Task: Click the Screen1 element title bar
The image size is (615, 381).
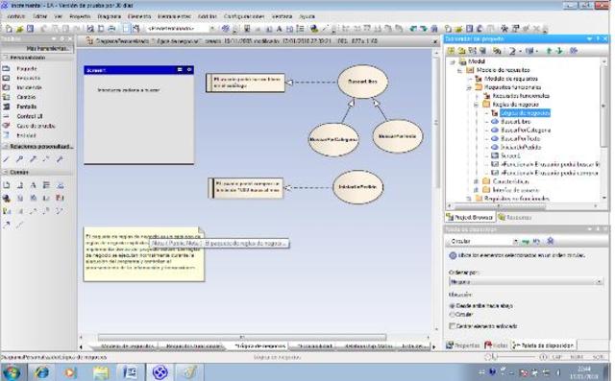Action: click(138, 70)
